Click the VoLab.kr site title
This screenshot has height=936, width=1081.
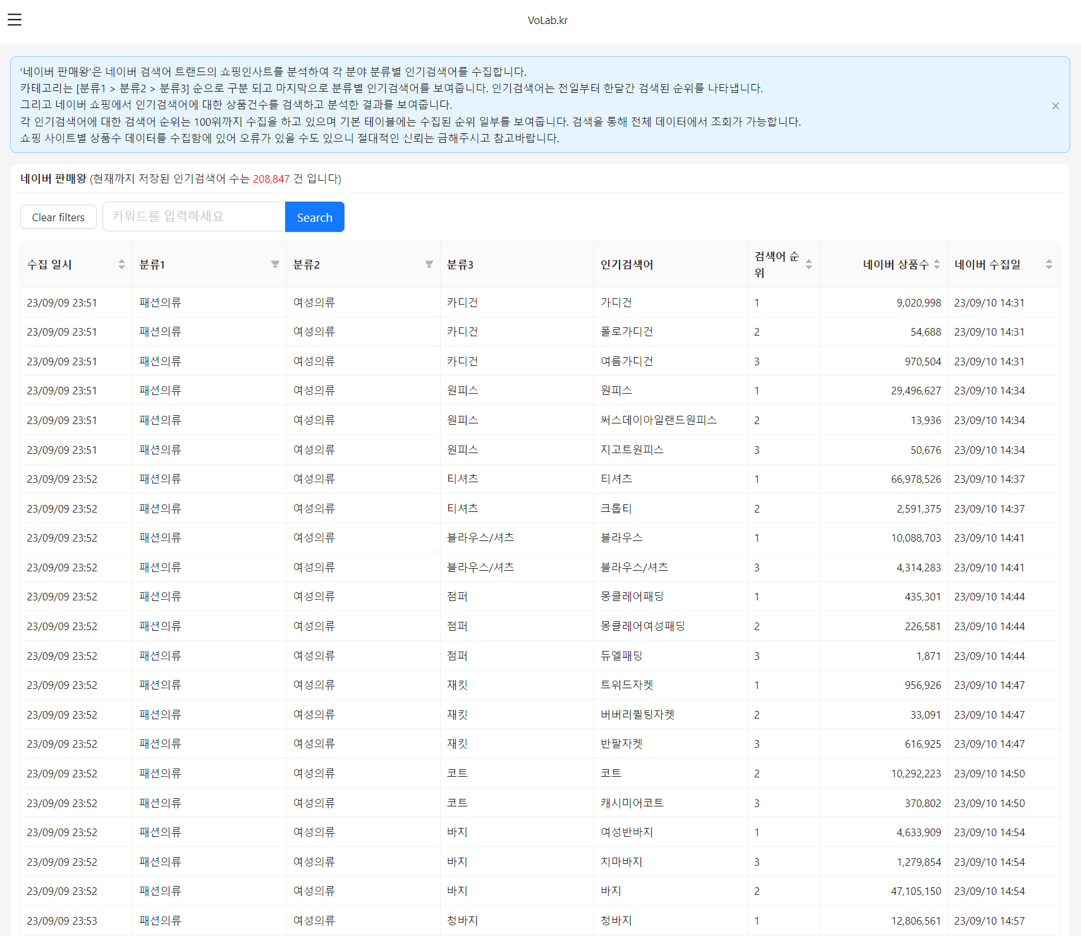tap(547, 20)
